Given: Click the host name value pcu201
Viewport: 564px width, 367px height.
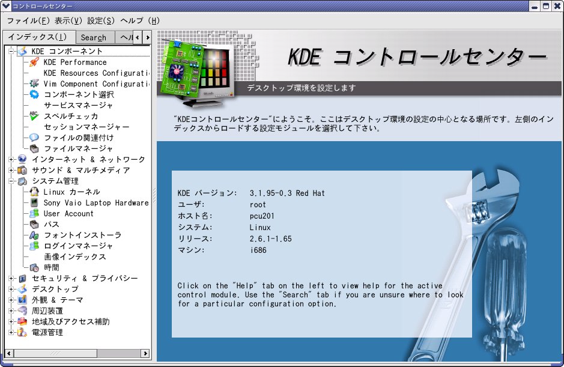Looking at the screenshot, I should (262, 216).
